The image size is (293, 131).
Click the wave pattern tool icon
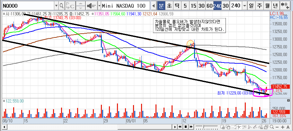coord(250,127)
